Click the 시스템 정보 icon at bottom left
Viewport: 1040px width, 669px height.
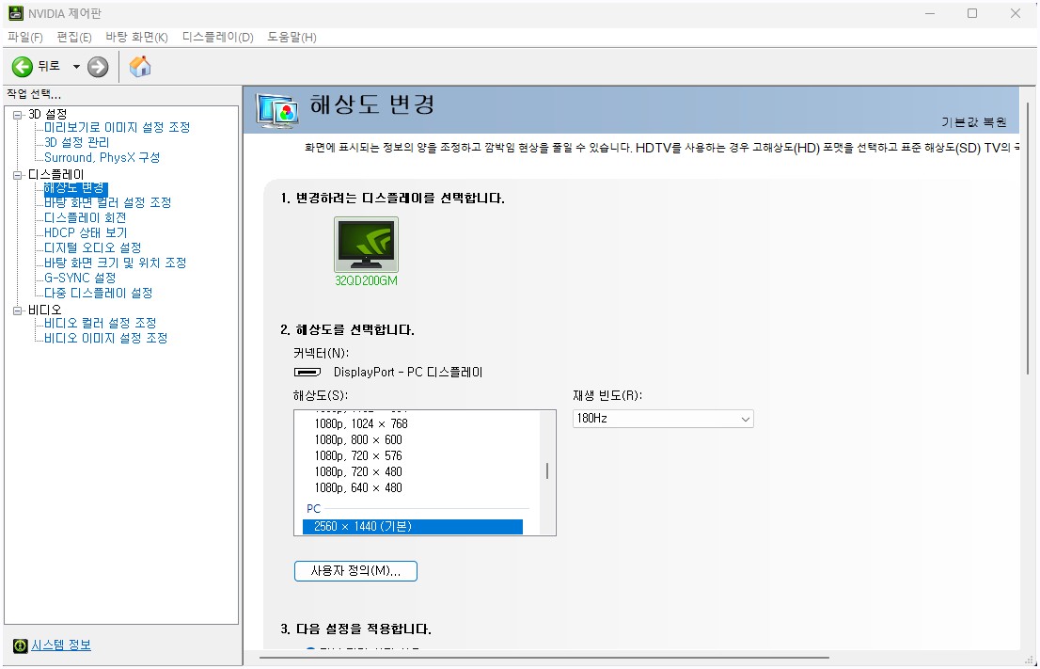coord(21,645)
